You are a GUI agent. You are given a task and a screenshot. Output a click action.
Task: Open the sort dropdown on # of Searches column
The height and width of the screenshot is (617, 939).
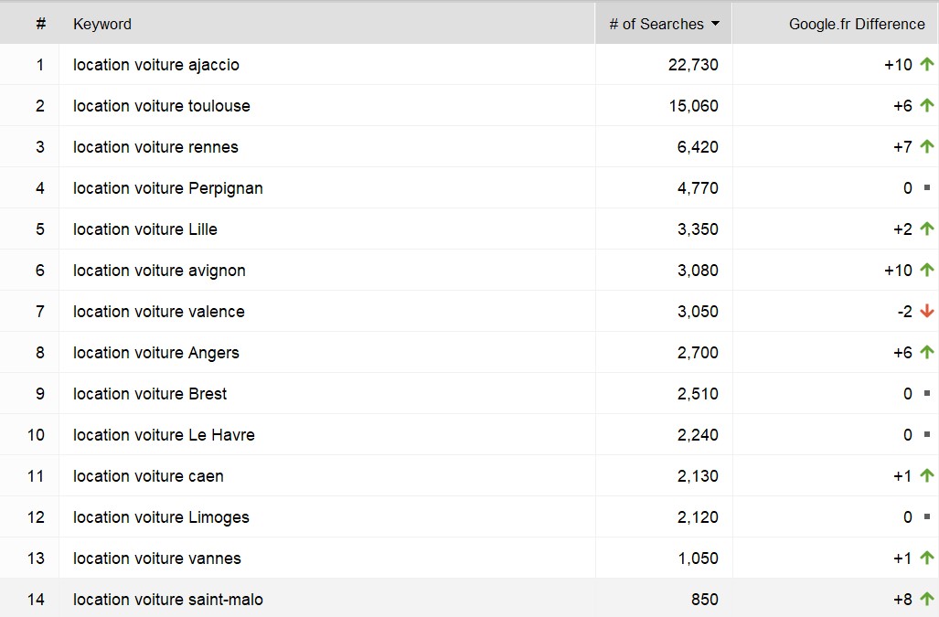click(x=716, y=23)
